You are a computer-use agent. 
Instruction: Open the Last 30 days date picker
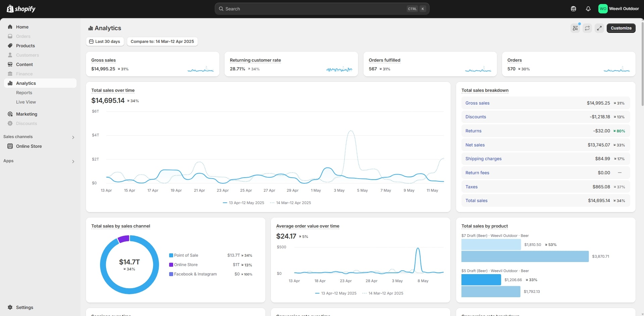point(105,42)
